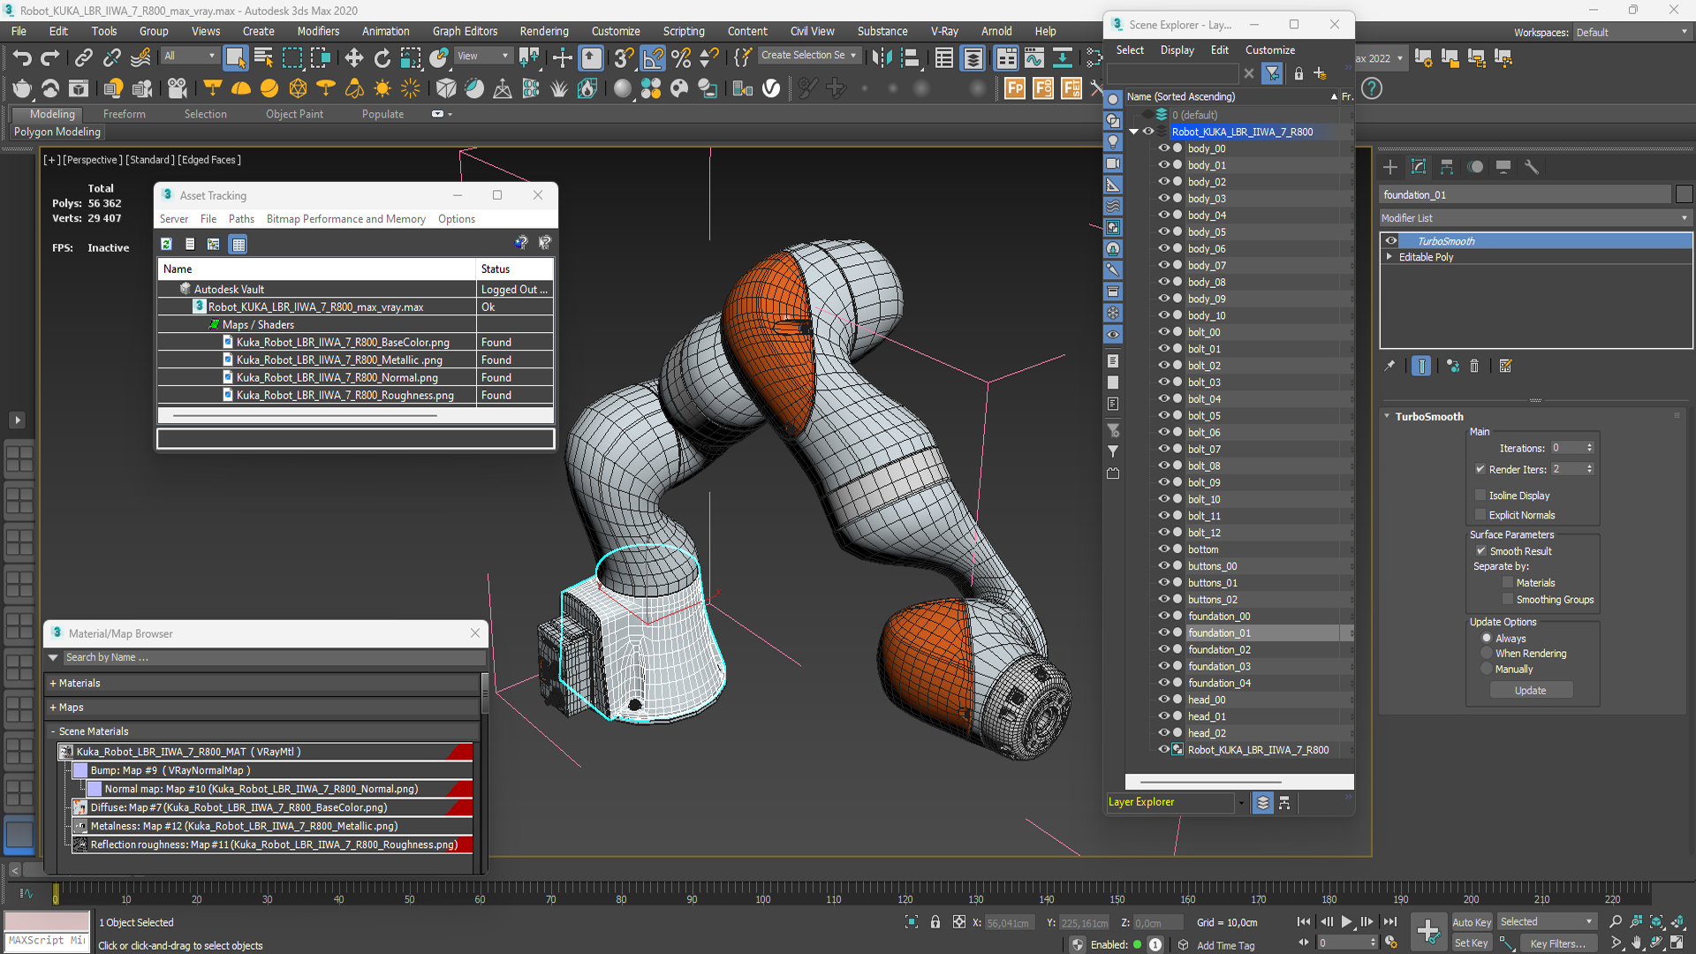Click Pin Stack icon
Viewport: 1696px width, 954px height.
click(1389, 366)
